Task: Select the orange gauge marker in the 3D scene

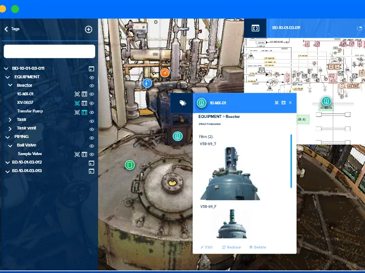Action: pos(165,73)
